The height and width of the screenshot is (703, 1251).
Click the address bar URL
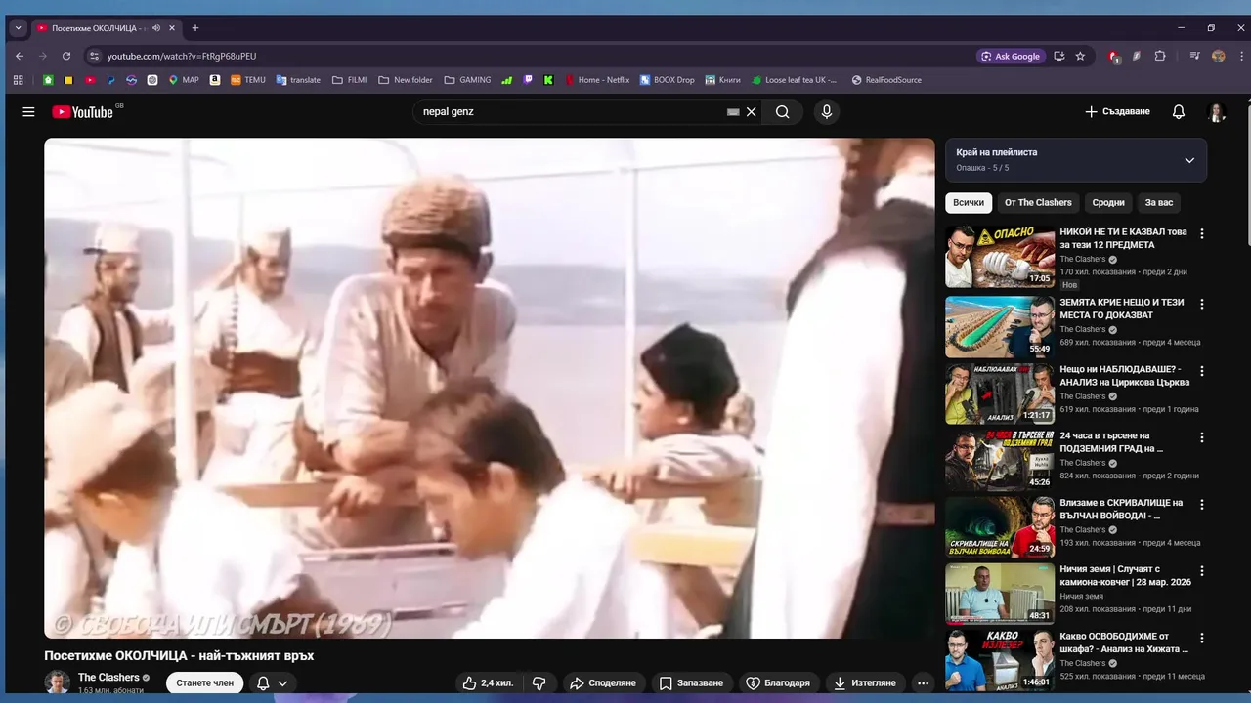pyautogui.click(x=182, y=57)
